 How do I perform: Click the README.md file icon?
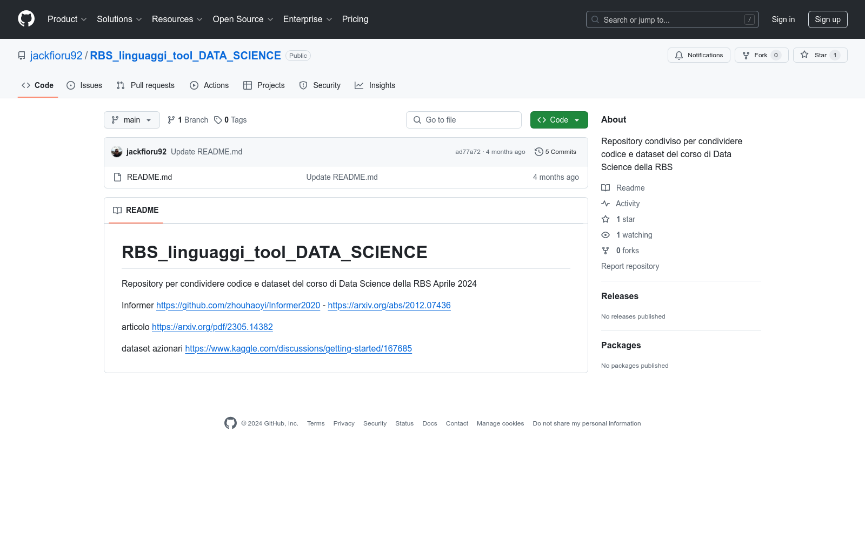pos(117,177)
